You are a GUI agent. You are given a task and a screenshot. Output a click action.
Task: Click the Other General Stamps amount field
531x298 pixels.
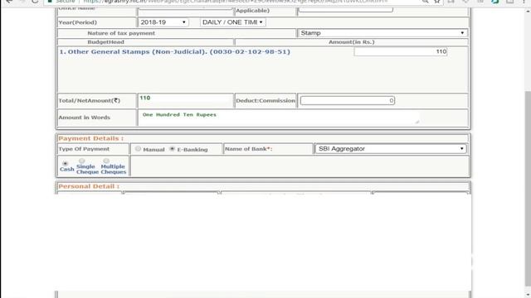point(401,51)
